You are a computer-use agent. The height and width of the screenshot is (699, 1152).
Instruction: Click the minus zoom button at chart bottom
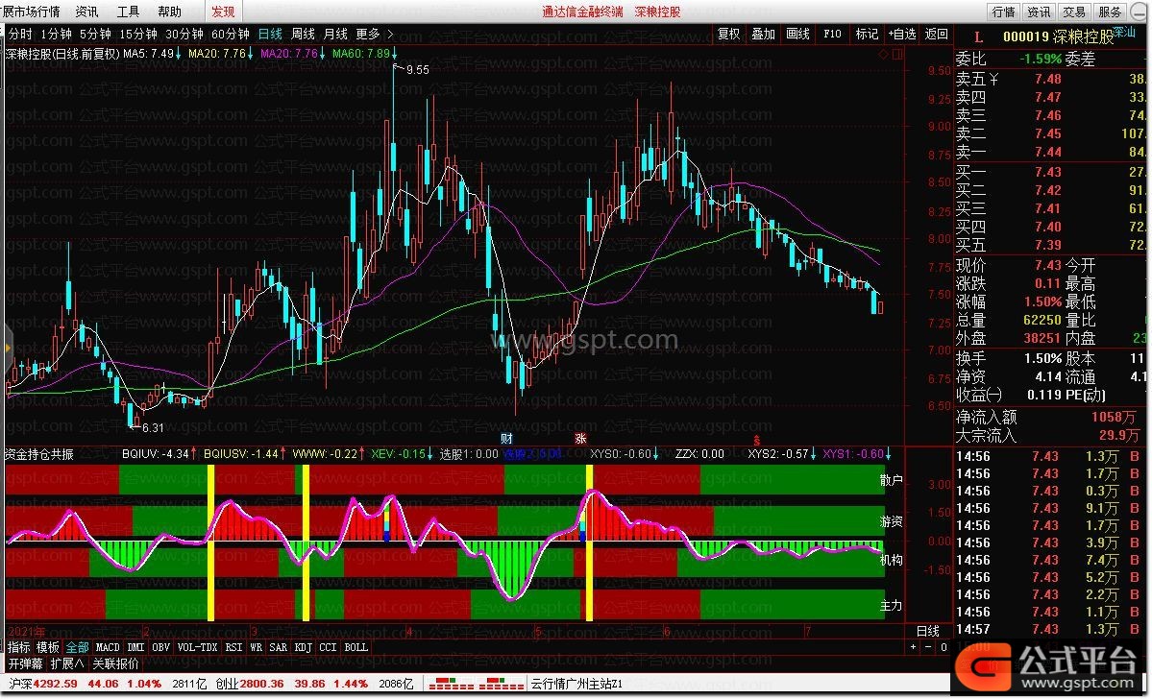click(x=929, y=647)
